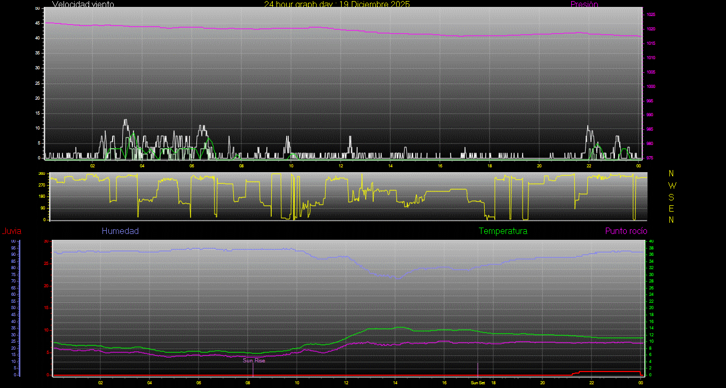Viewport: 726px width, 388px height.
Task: Click the magenta "Presión" label
Action: coord(584,4)
